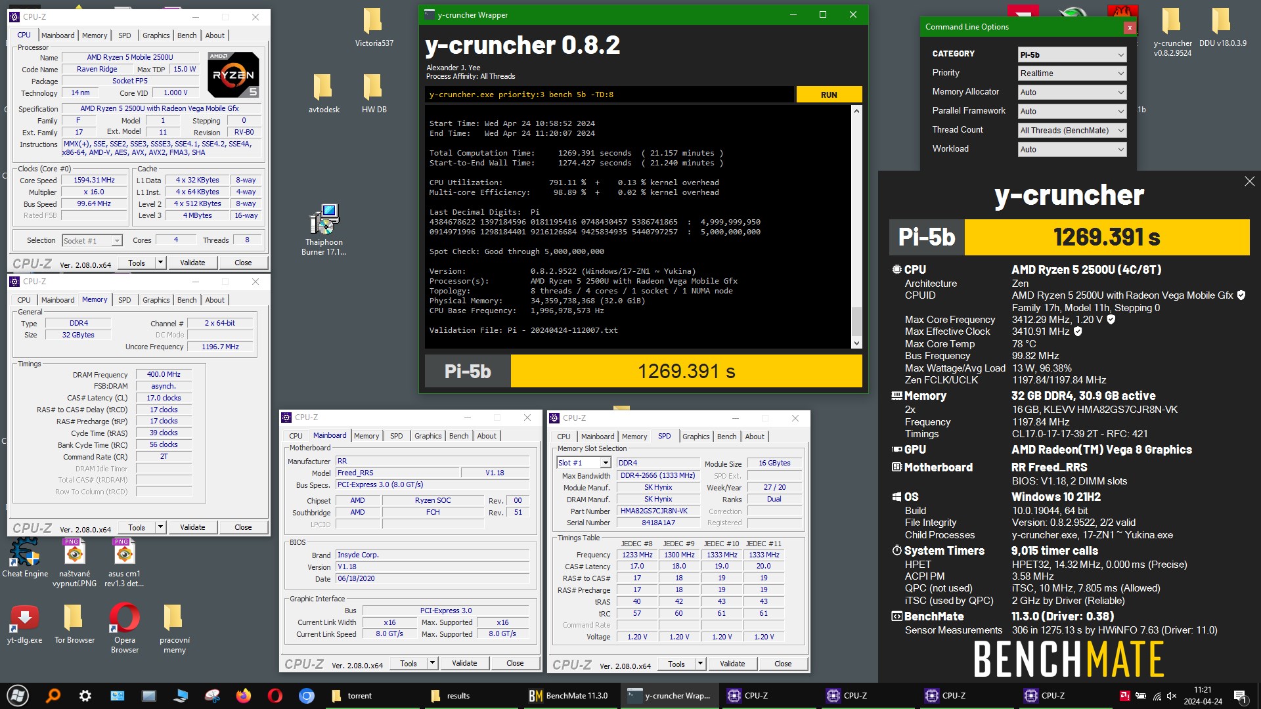Open Settings gear on the taskbar
The height and width of the screenshot is (709, 1261).
[x=85, y=695]
